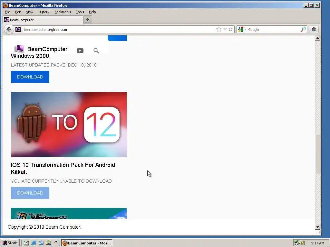
Task: Click inside the Google search input field
Action: point(273,29)
